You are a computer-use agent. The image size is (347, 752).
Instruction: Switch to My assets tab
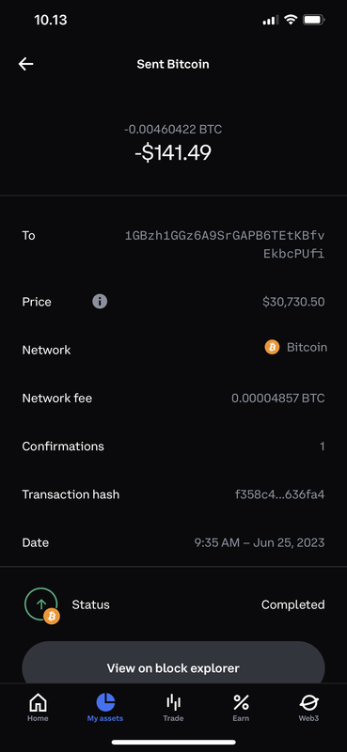[105, 708]
